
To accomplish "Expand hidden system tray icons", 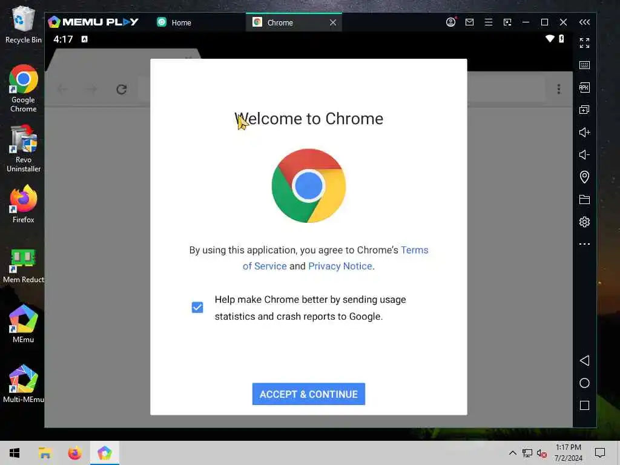I will click(x=512, y=453).
